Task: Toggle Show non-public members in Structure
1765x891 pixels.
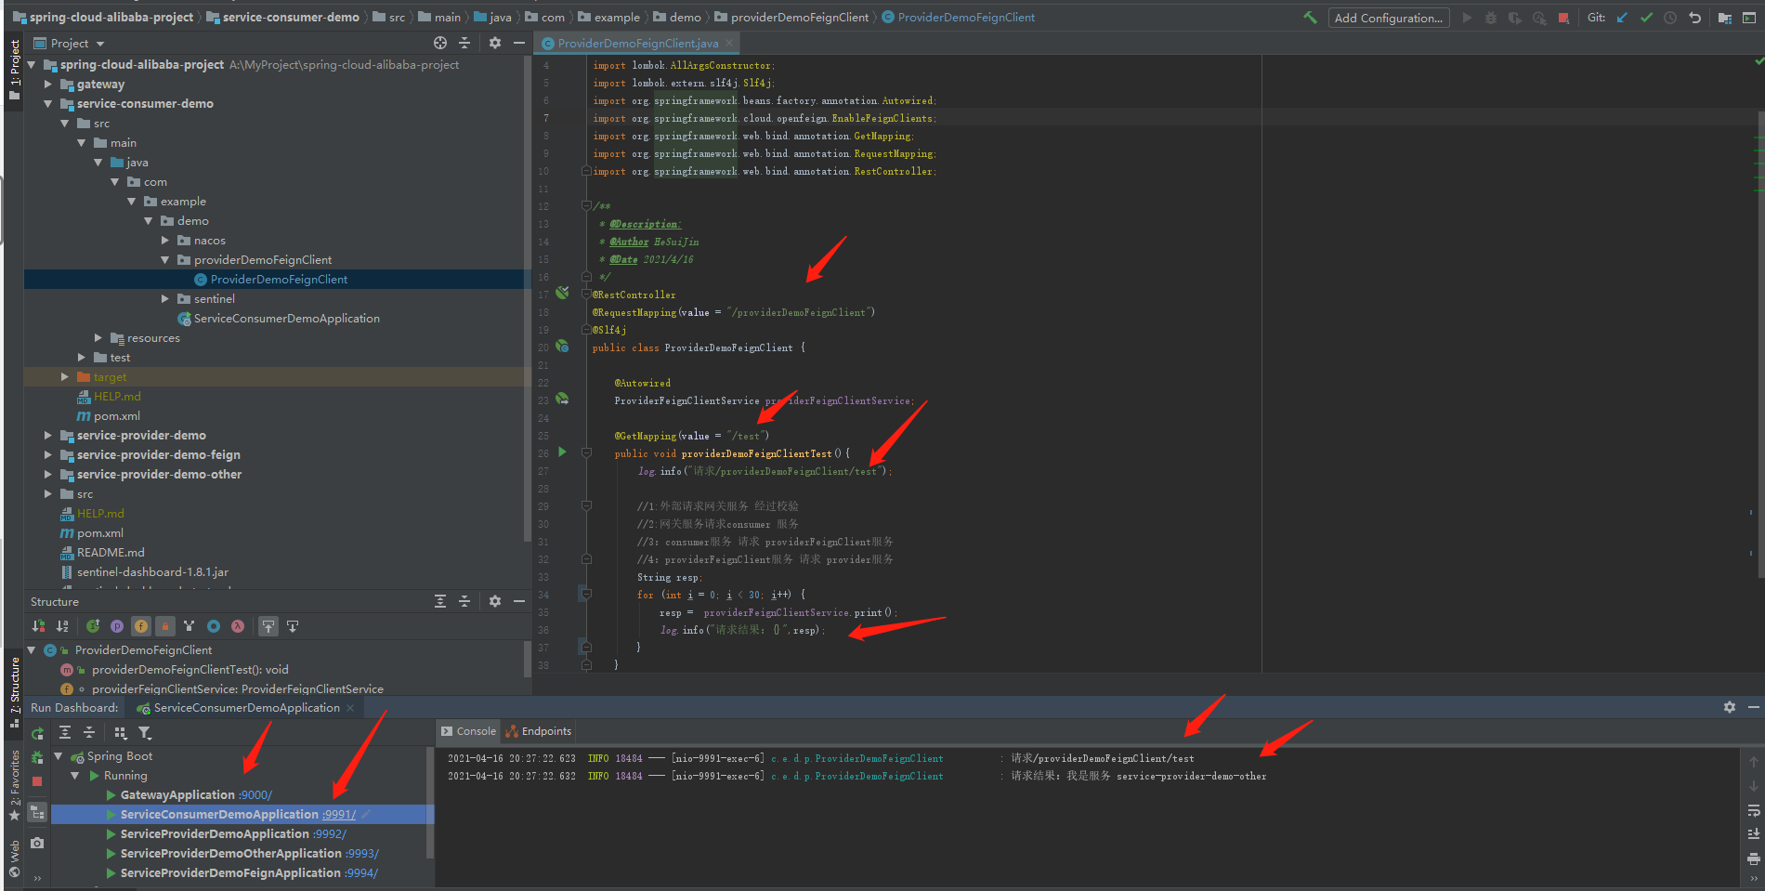Action: [165, 626]
